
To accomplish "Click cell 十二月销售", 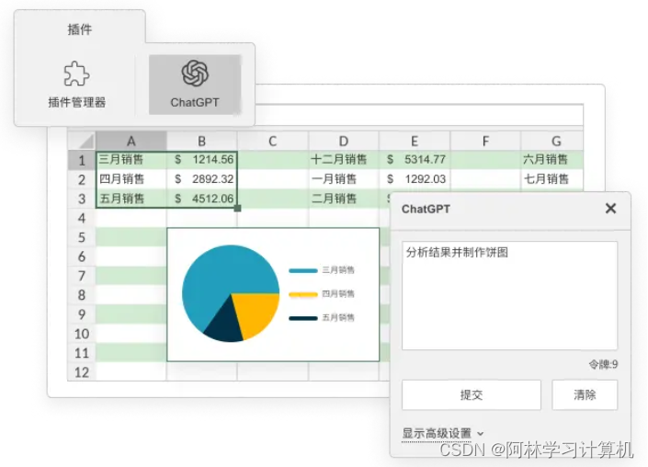I will 344,160.
